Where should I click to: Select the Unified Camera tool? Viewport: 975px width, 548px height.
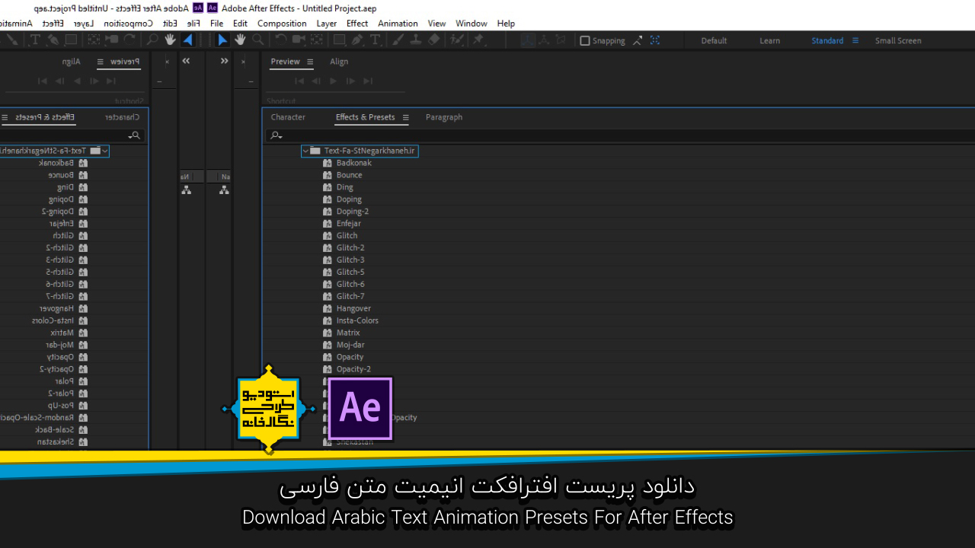299,40
